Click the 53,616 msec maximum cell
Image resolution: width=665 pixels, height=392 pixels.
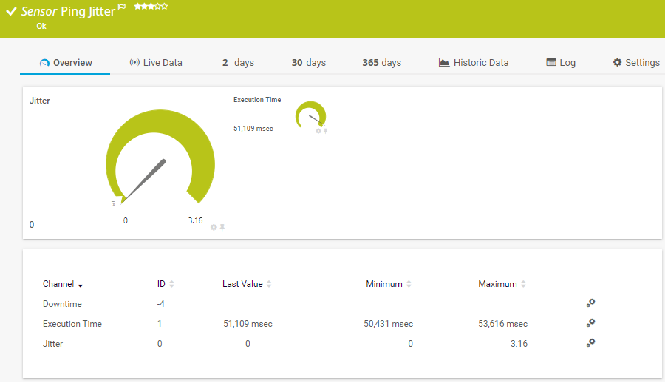click(x=502, y=324)
